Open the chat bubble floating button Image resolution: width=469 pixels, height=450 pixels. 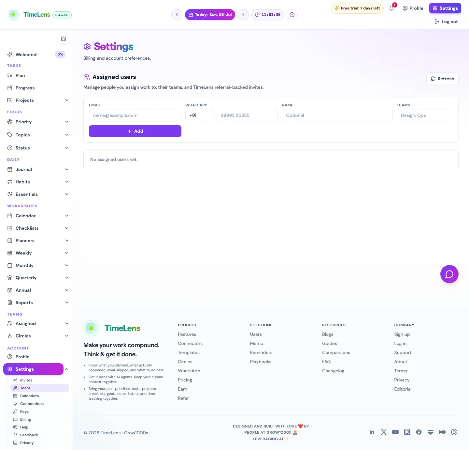pyautogui.click(x=449, y=274)
